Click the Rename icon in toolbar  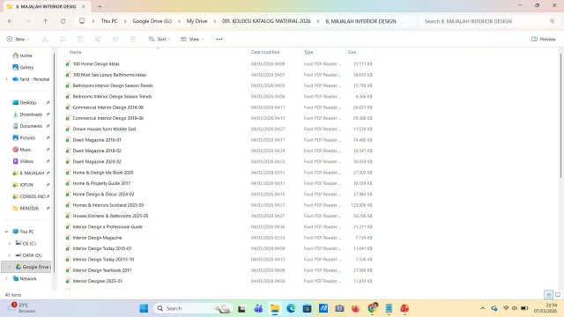[x=98, y=39]
